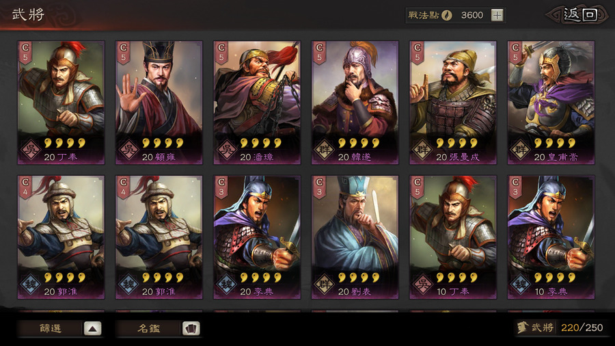This screenshot has height=346, width=615.
Task: Click the 戰法點 feather coin icon
Action: coord(447,15)
